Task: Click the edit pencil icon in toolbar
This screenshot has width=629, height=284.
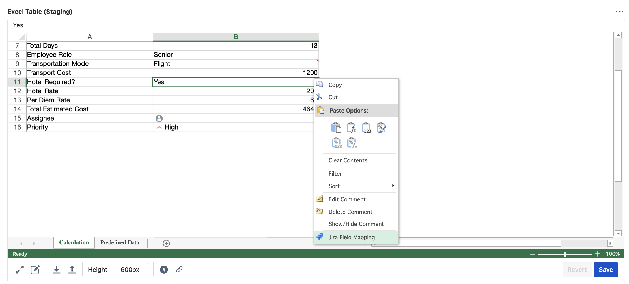Action: tap(35, 270)
